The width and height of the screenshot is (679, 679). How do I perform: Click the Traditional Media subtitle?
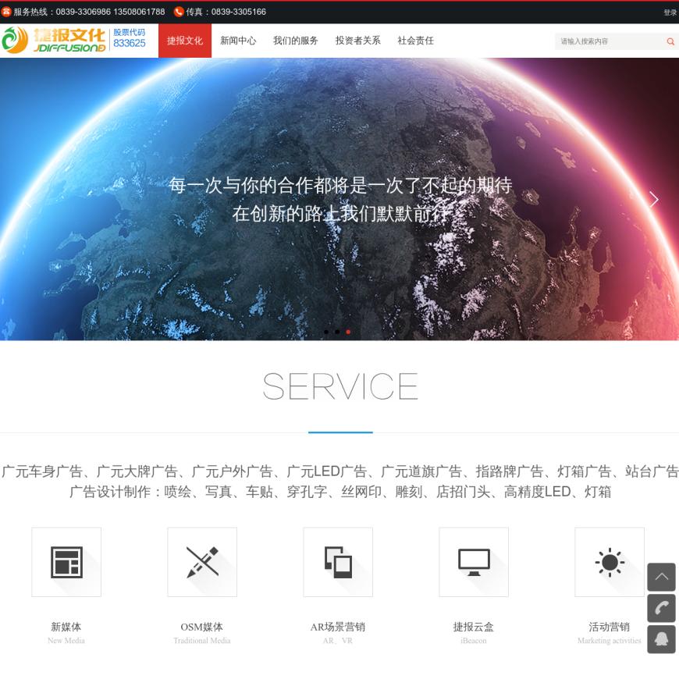(202, 641)
